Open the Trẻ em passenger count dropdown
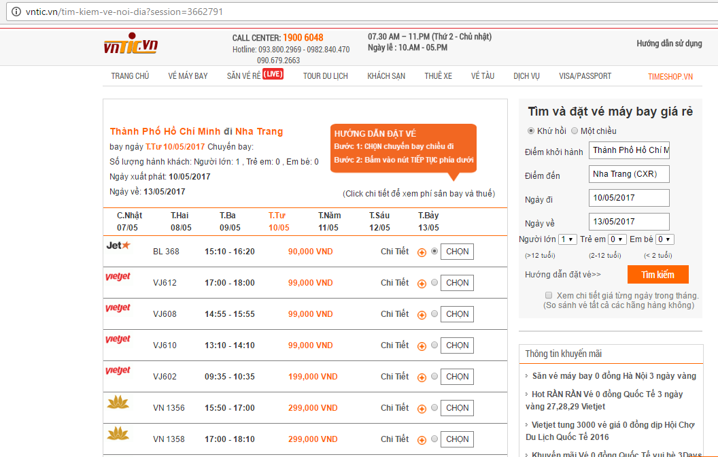This screenshot has height=457, width=718. pyautogui.click(x=617, y=239)
